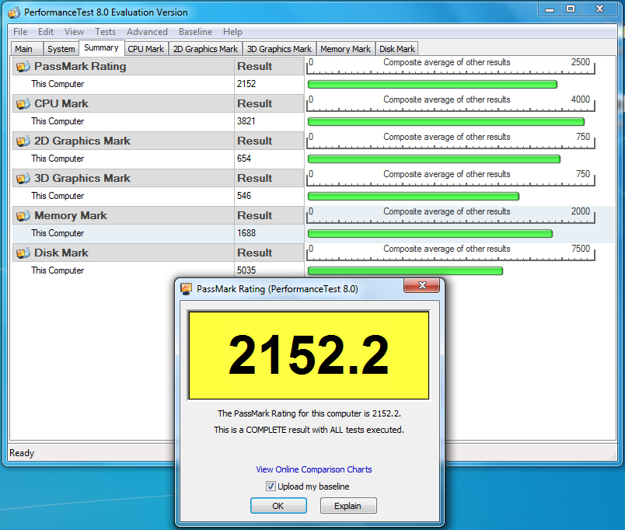The width and height of the screenshot is (625, 530).
Task: Open the Help menu
Action: pyautogui.click(x=232, y=32)
